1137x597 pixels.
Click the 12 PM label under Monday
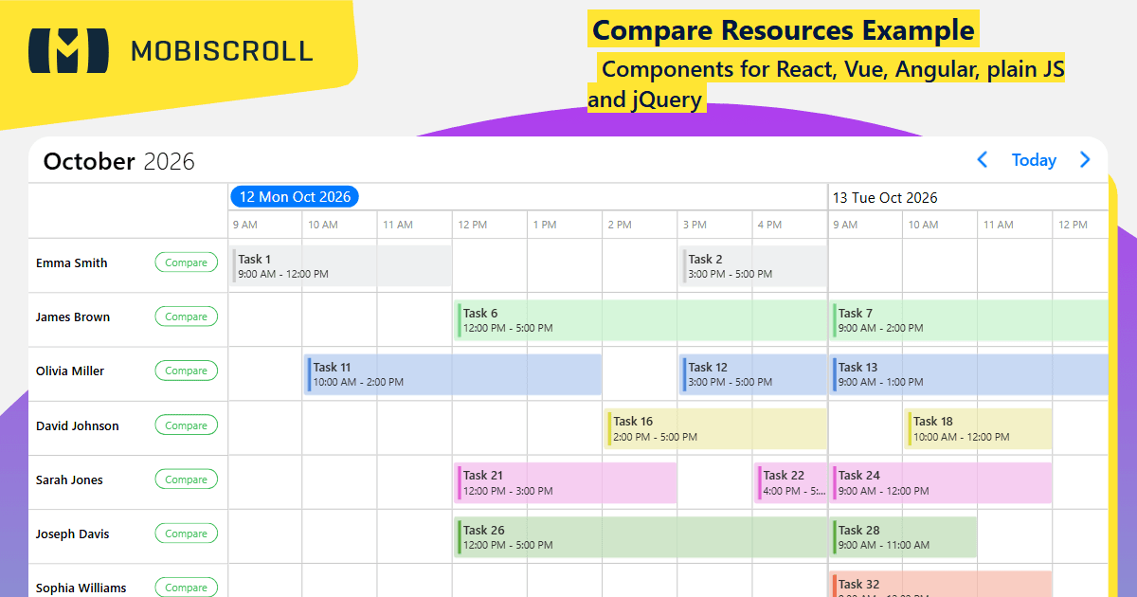(473, 225)
